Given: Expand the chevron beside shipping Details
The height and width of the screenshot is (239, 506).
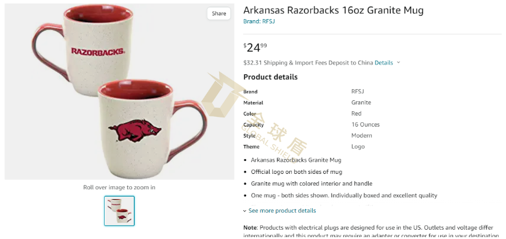Looking at the screenshot, I should 398,63.
